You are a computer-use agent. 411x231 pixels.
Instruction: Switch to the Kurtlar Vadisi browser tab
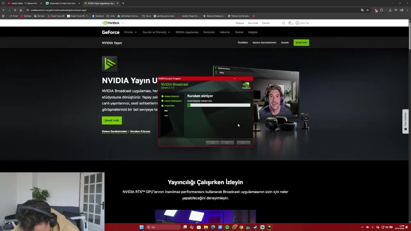25,3
